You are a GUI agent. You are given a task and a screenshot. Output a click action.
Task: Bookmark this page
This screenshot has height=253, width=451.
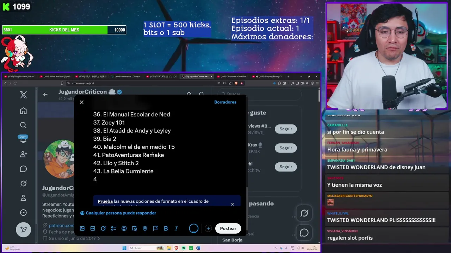click(62, 83)
